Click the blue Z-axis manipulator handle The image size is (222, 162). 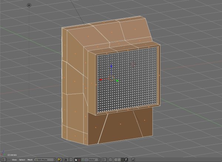pyautogui.click(x=111, y=66)
